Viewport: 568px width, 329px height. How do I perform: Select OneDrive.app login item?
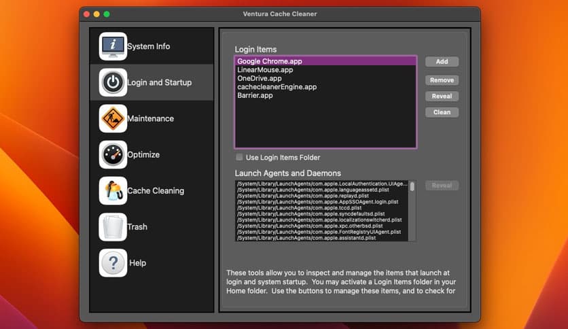tap(325, 78)
